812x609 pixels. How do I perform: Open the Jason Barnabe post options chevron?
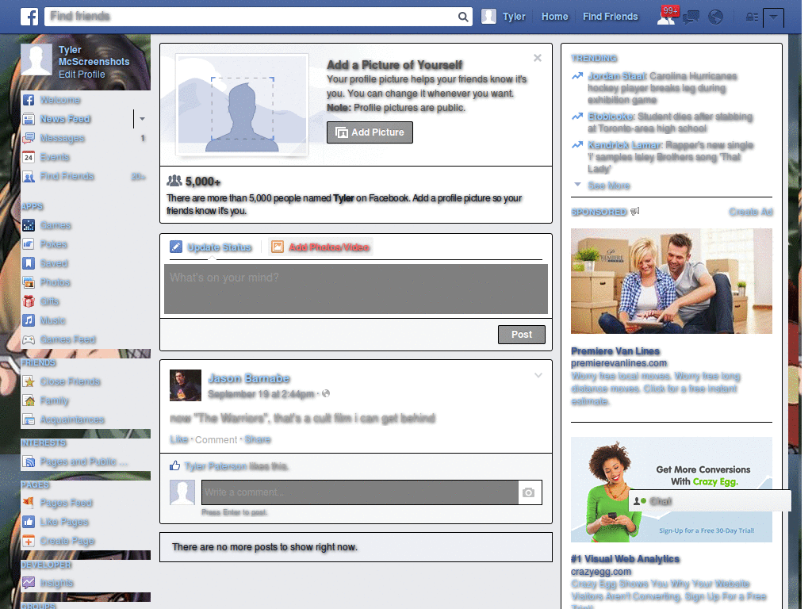[x=538, y=375]
